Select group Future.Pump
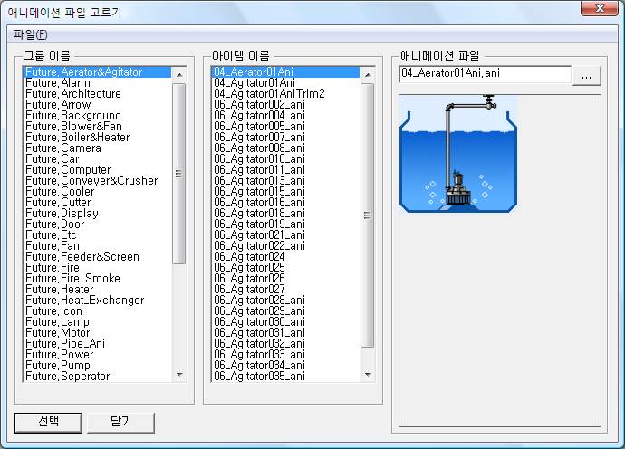 (98, 366)
